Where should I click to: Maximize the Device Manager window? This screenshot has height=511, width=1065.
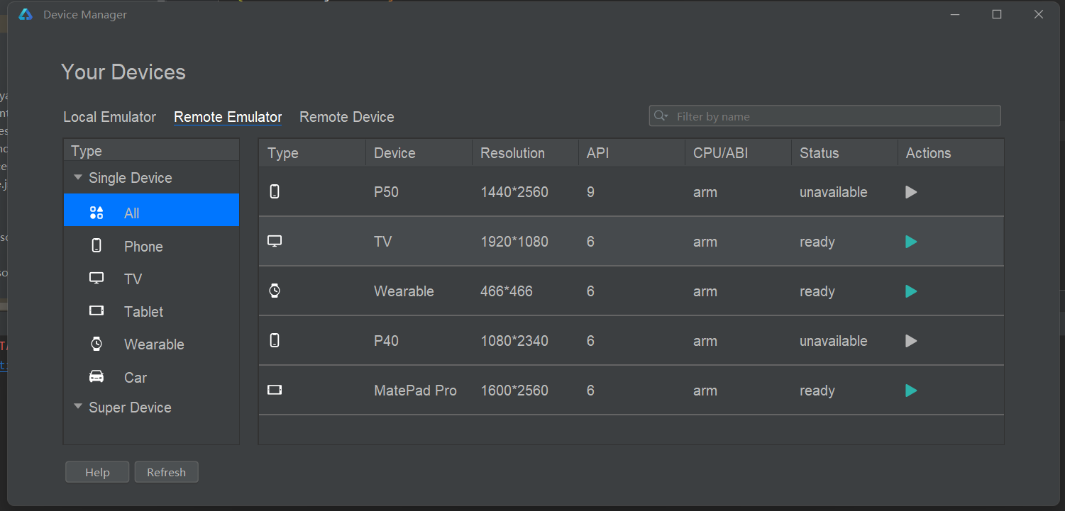click(x=997, y=14)
